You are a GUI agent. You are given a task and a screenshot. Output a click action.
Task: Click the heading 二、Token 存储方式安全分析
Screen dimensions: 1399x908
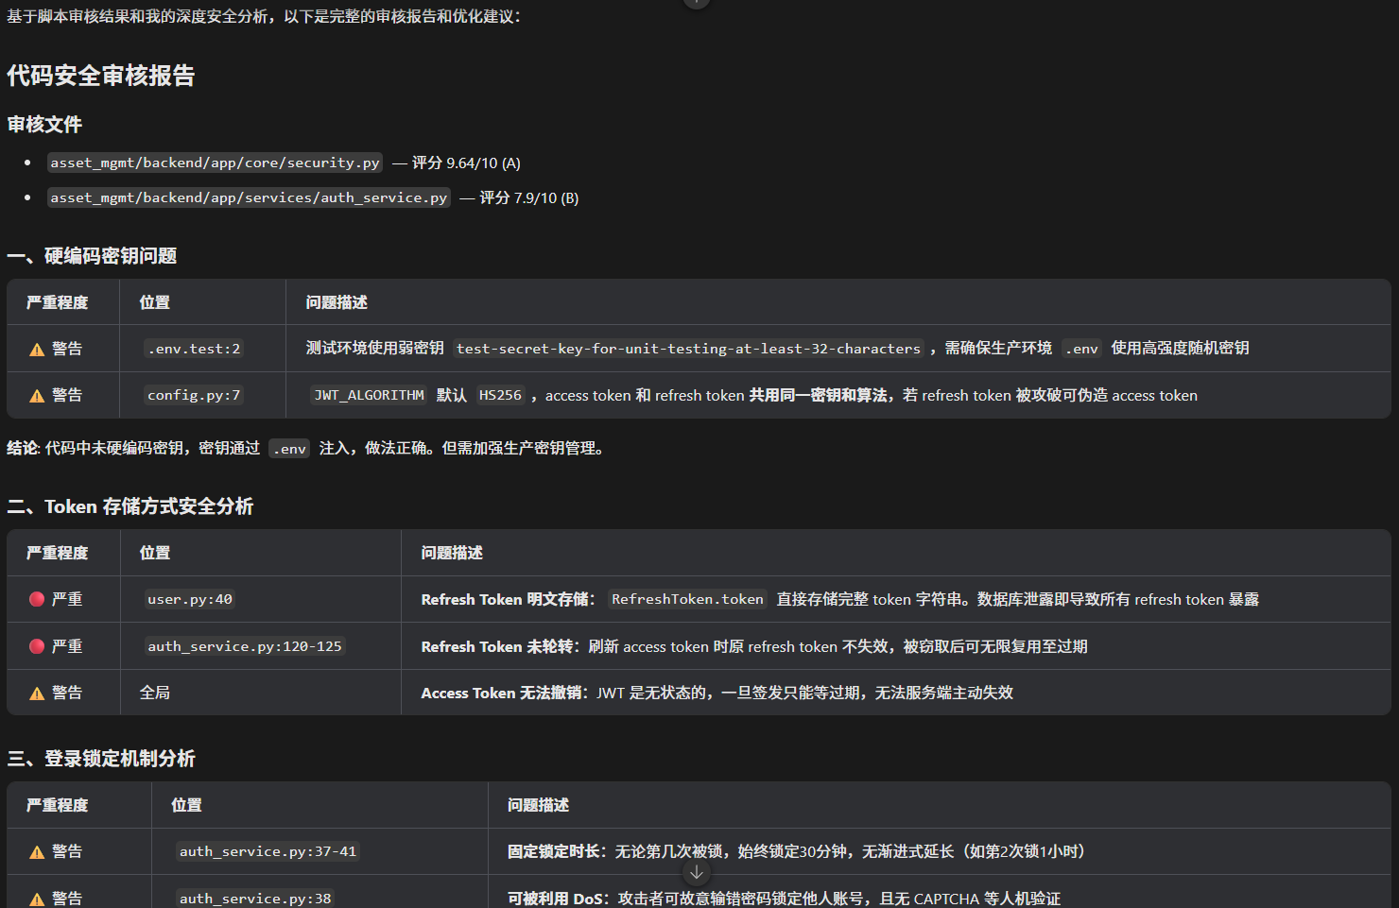(x=130, y=506)
